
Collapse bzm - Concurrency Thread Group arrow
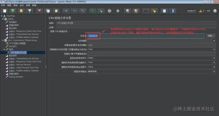tap(3, 40)
